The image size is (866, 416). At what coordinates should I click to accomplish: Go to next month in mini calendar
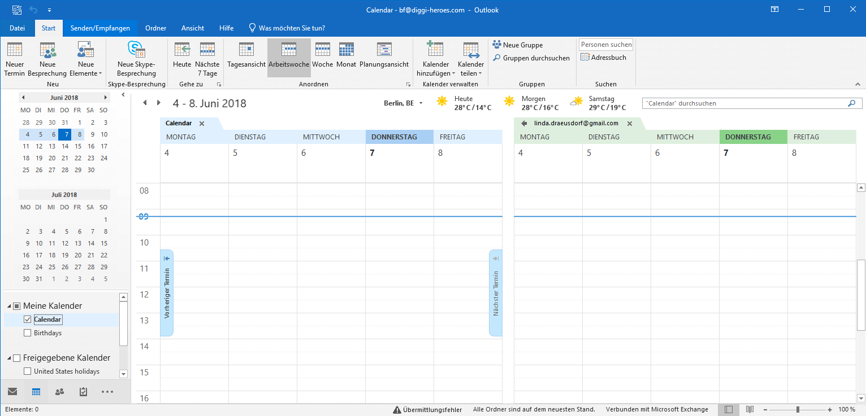tap(106, 98)
